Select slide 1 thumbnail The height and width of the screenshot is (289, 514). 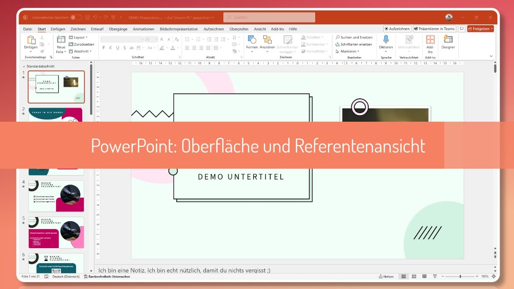pos(56,87)
